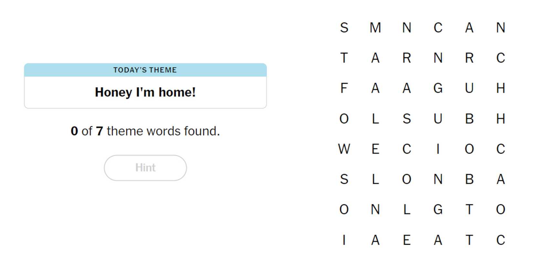Screen dimensions: 533x266
Task: Select the letter T directly above F
Action: coord(344,58)
